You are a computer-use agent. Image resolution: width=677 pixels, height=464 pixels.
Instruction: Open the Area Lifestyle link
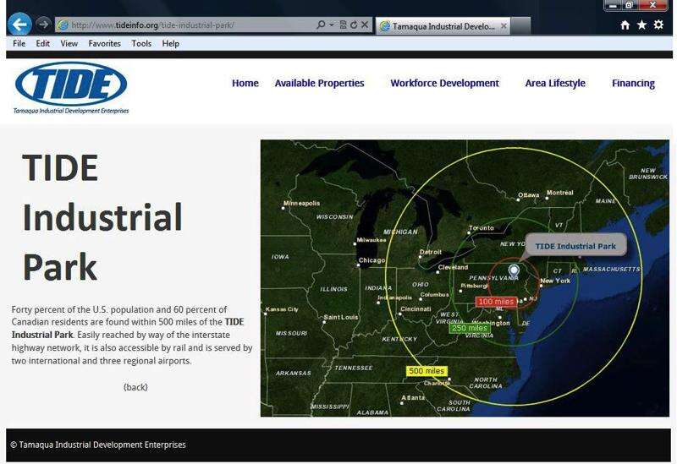pyautogui.click(x=555, y=83)
